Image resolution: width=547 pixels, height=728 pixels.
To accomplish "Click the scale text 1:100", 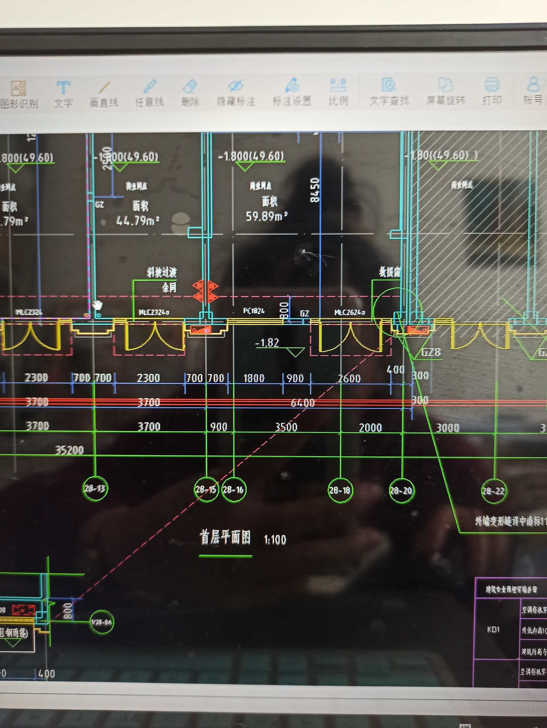I will [x=275, y=540].
